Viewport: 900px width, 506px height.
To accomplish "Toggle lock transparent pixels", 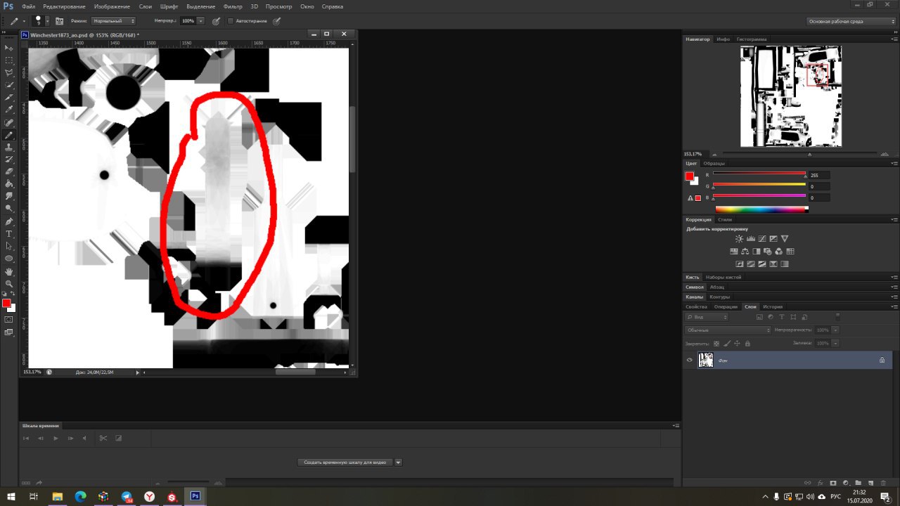I will [x=716, y=344].
